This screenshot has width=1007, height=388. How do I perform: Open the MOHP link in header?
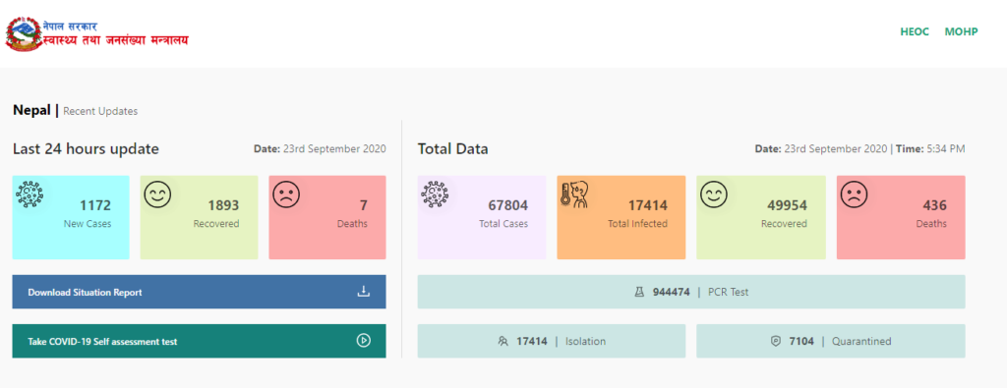[962, 31]
